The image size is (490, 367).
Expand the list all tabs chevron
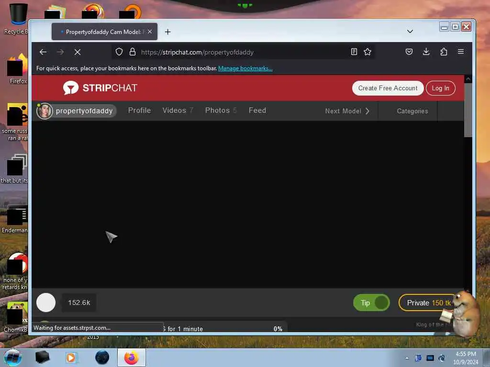[x=410, y=32]
